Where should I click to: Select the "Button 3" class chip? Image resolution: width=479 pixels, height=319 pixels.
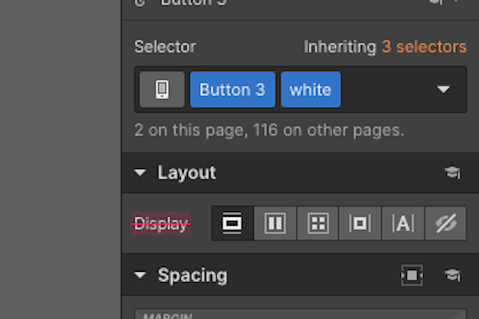pos(232,90)
